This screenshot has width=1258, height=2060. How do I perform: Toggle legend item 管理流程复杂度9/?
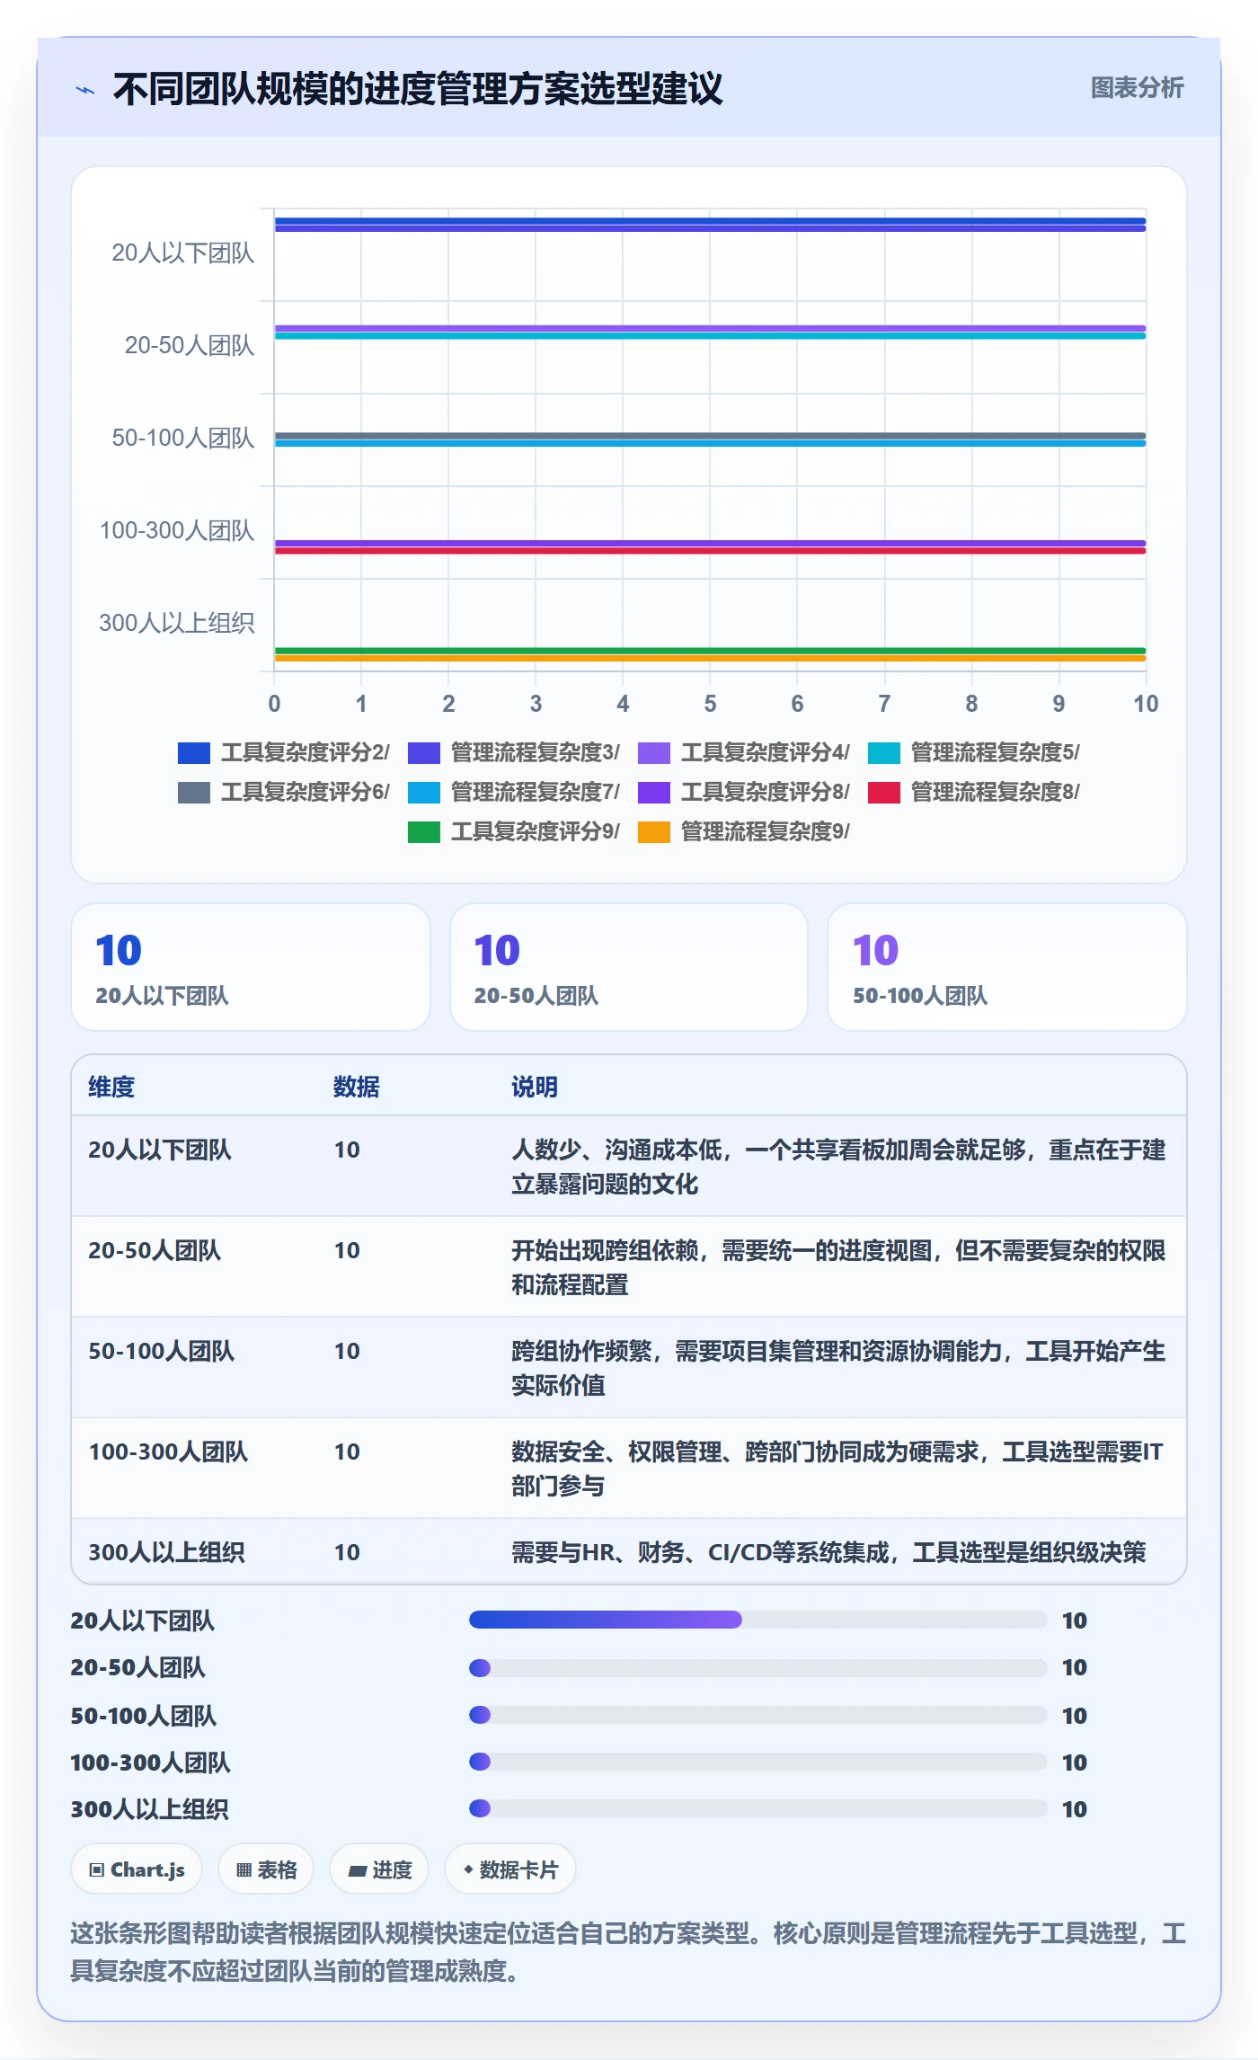coord(743,832)
